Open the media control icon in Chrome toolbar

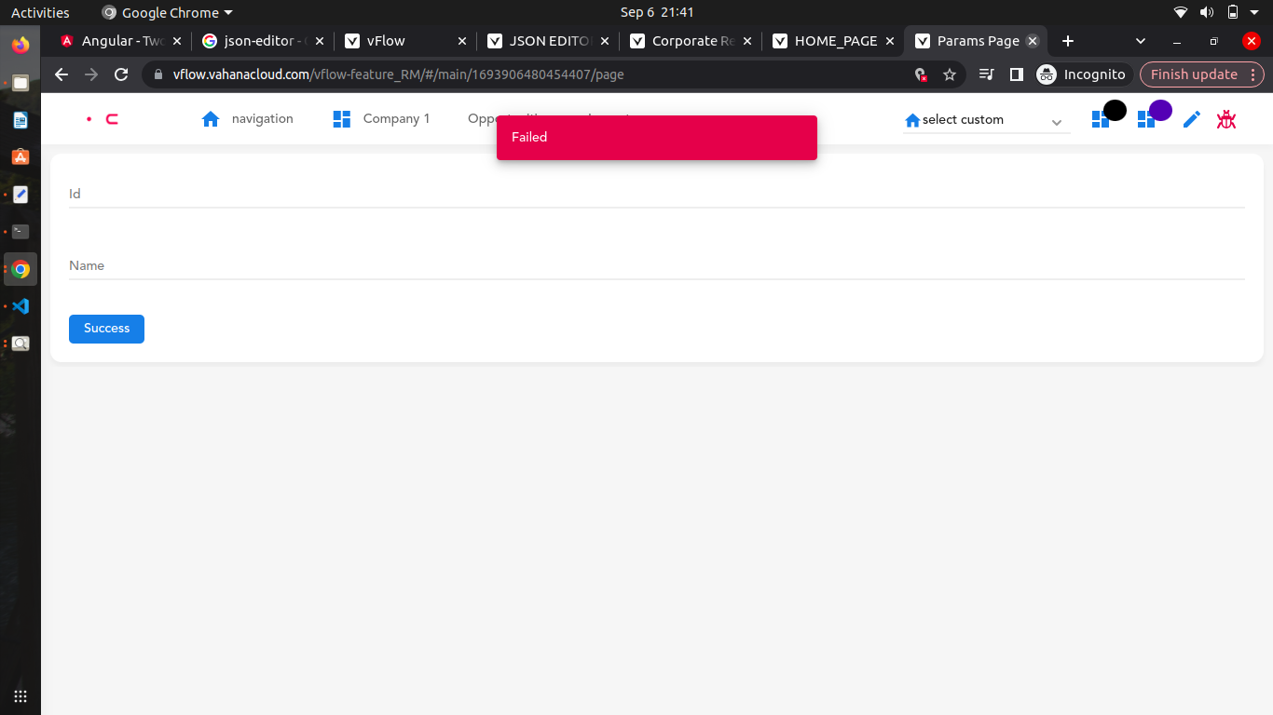(988, 74)
